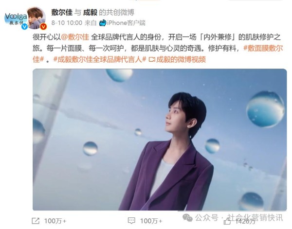The image size is (292, 229).
Task: Click the iPhone客户端 source icon
Action: (103, 23)
